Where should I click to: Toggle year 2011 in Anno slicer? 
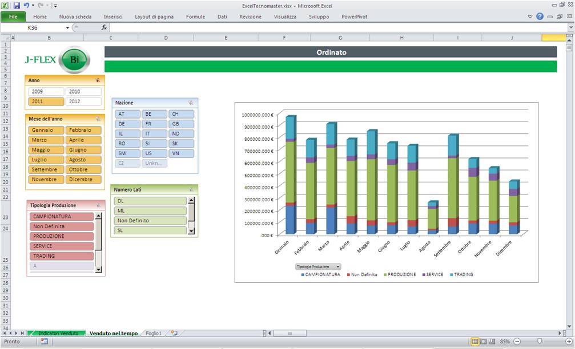pos(46,102)
